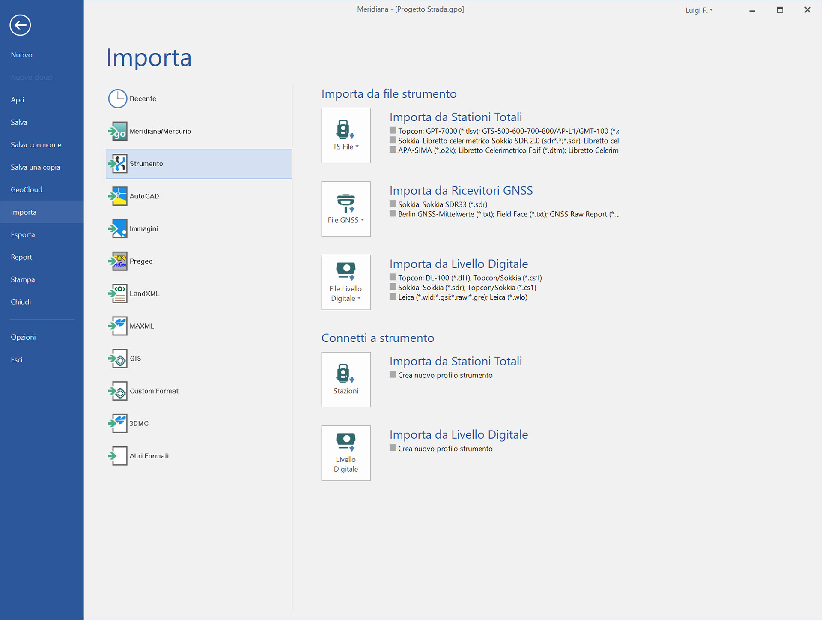The height and width of the screenshot is (620, 822).
Task: Choose Stampa in the sidebar
Action: click(23, 279)
